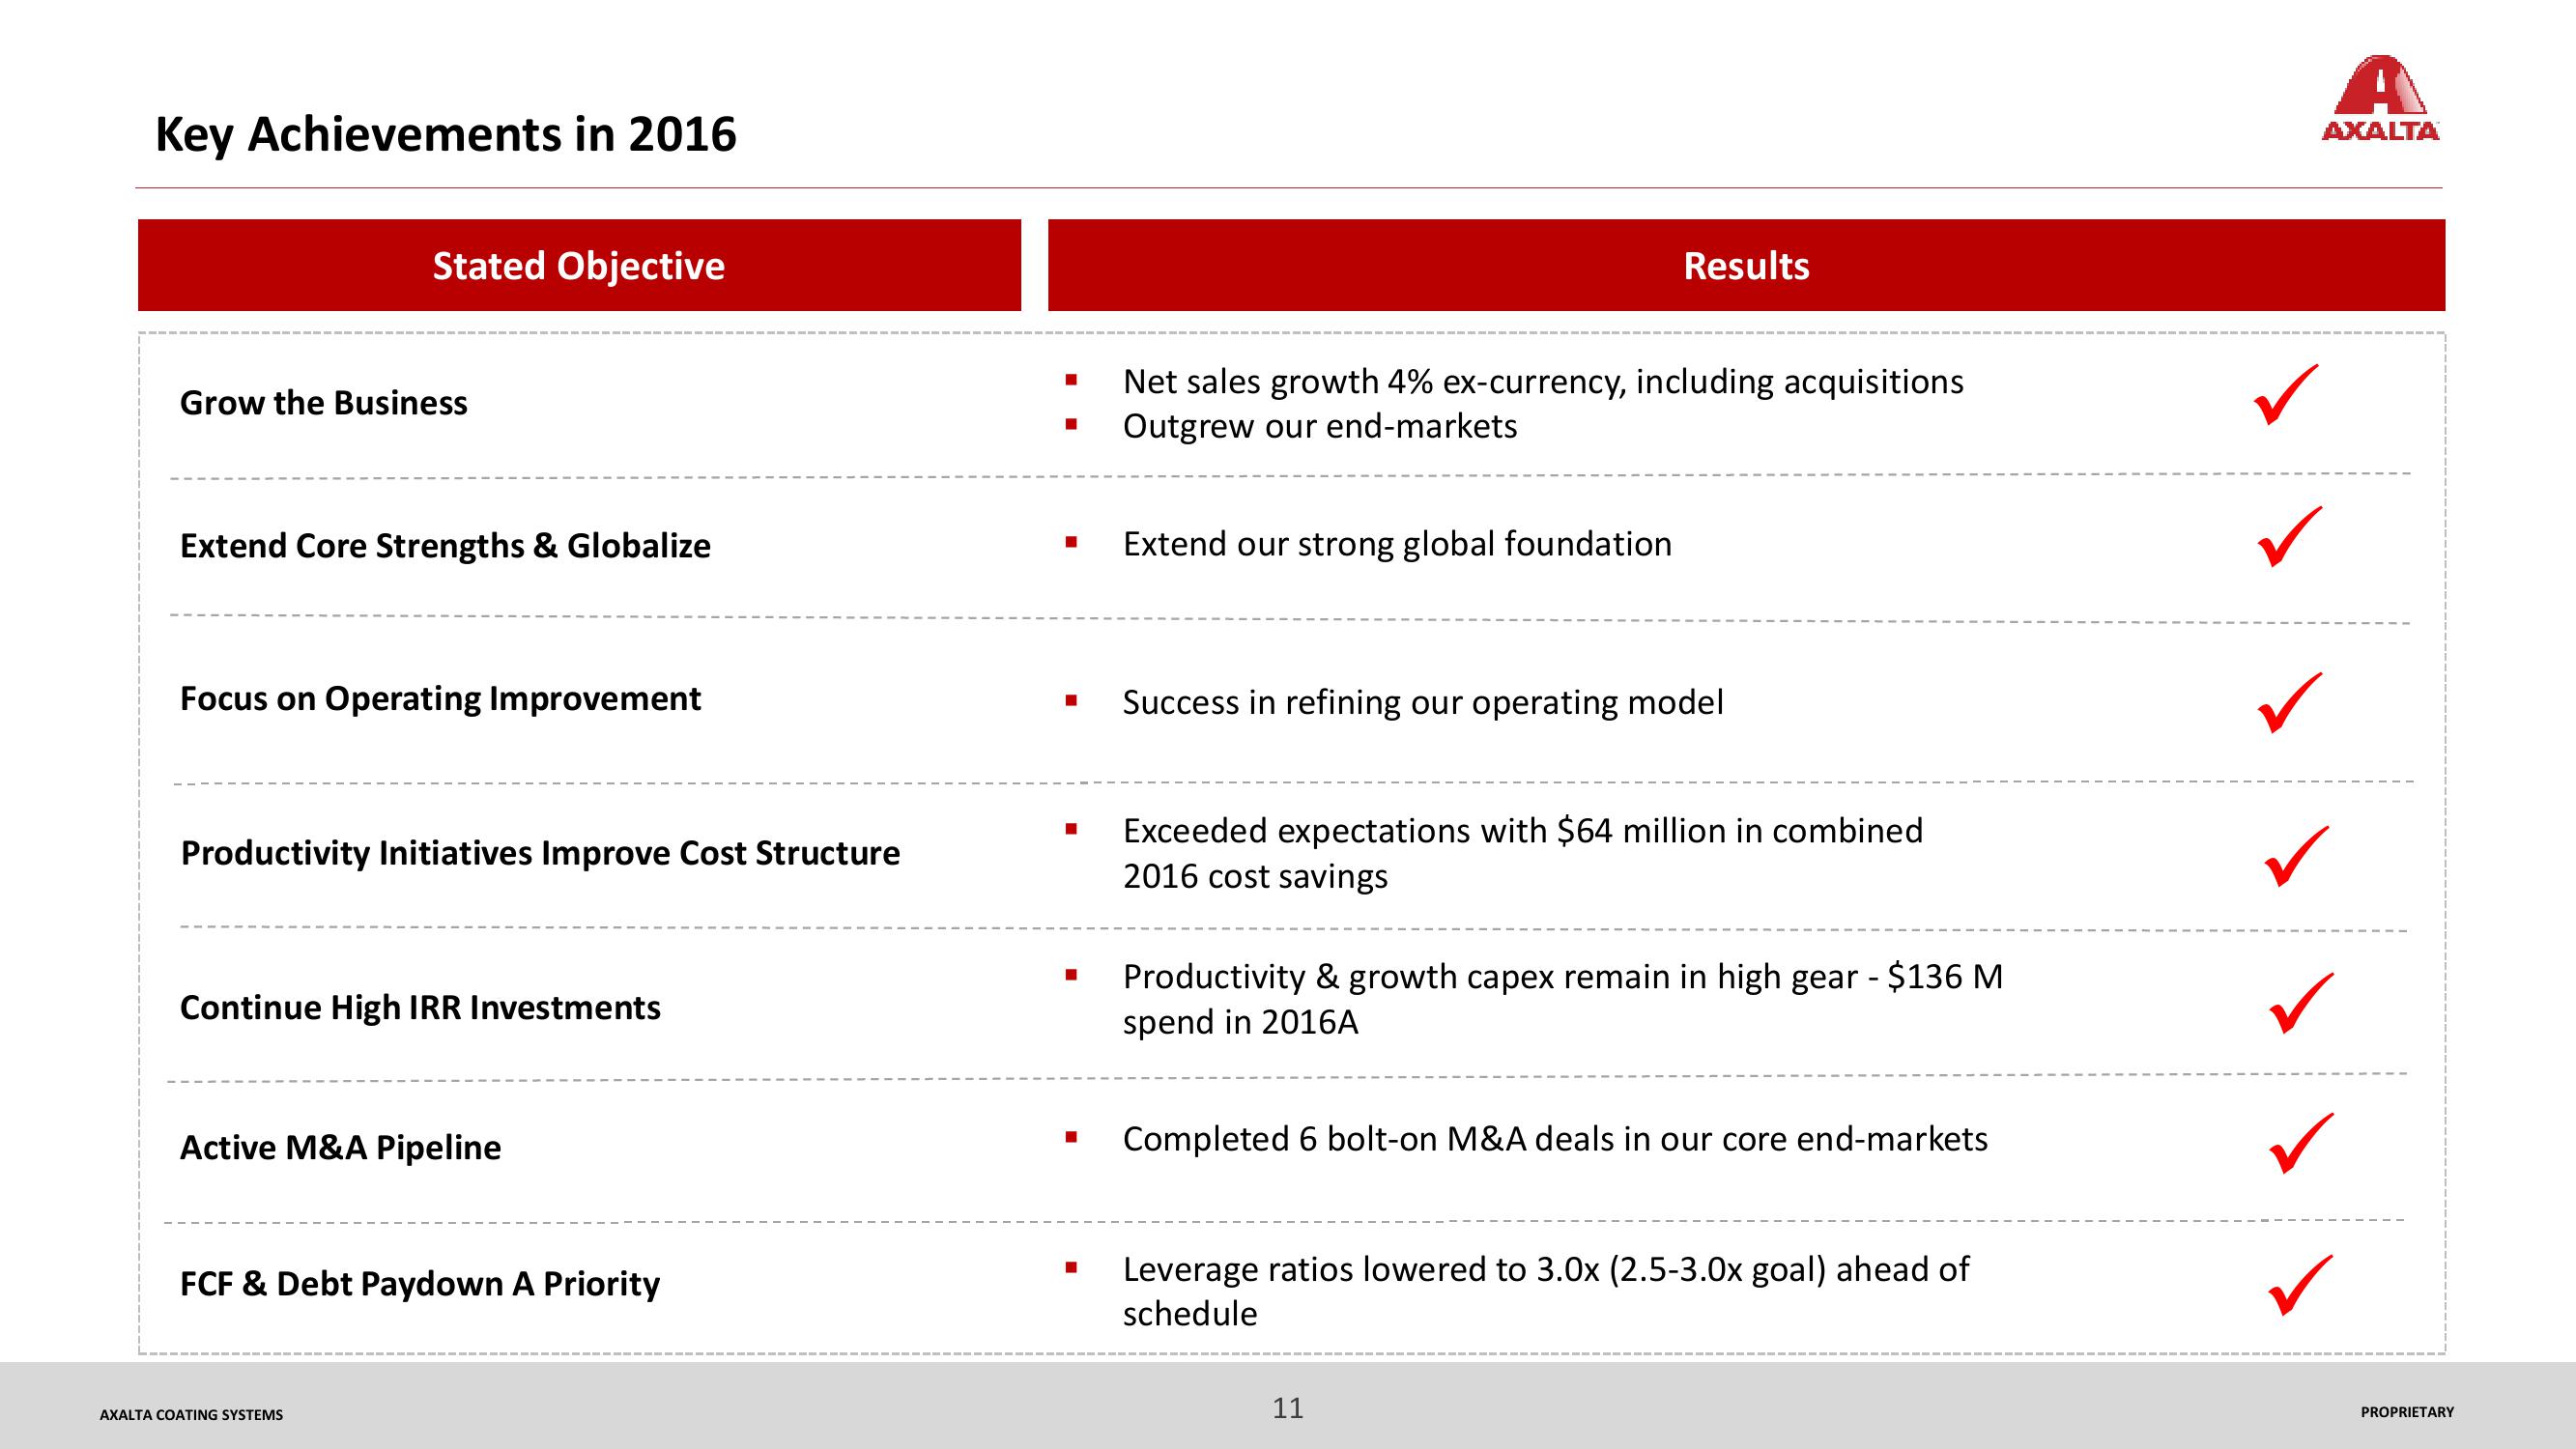Click the checkmark for leverage ratios lowered
The height and width of the screenshot is (1449, 2576).
(2301, 1285)
